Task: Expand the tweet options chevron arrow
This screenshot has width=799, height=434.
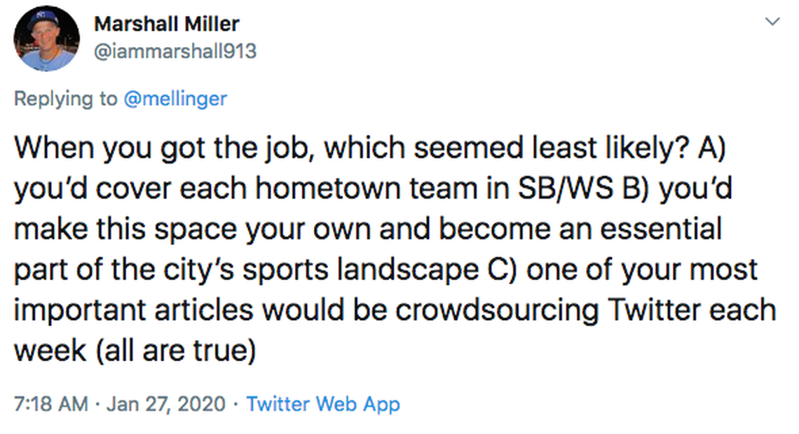Action: click(772, 22)
